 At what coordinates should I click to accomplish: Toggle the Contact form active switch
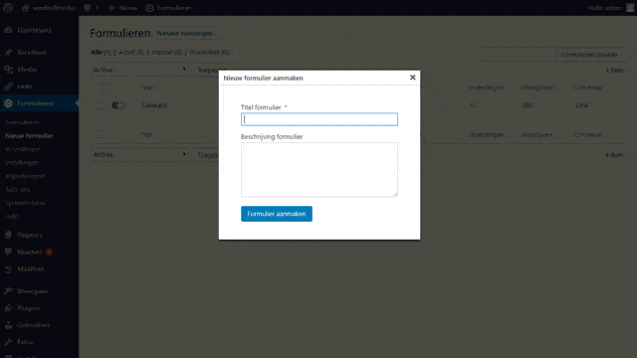117,105
